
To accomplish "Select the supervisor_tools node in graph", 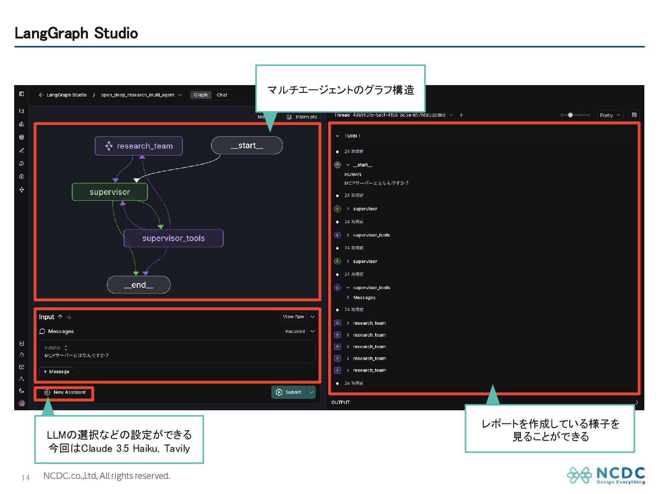I will click(173, 238).
